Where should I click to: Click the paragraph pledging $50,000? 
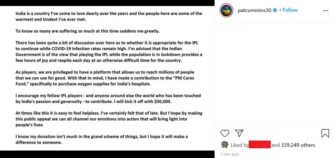(108, 98)
